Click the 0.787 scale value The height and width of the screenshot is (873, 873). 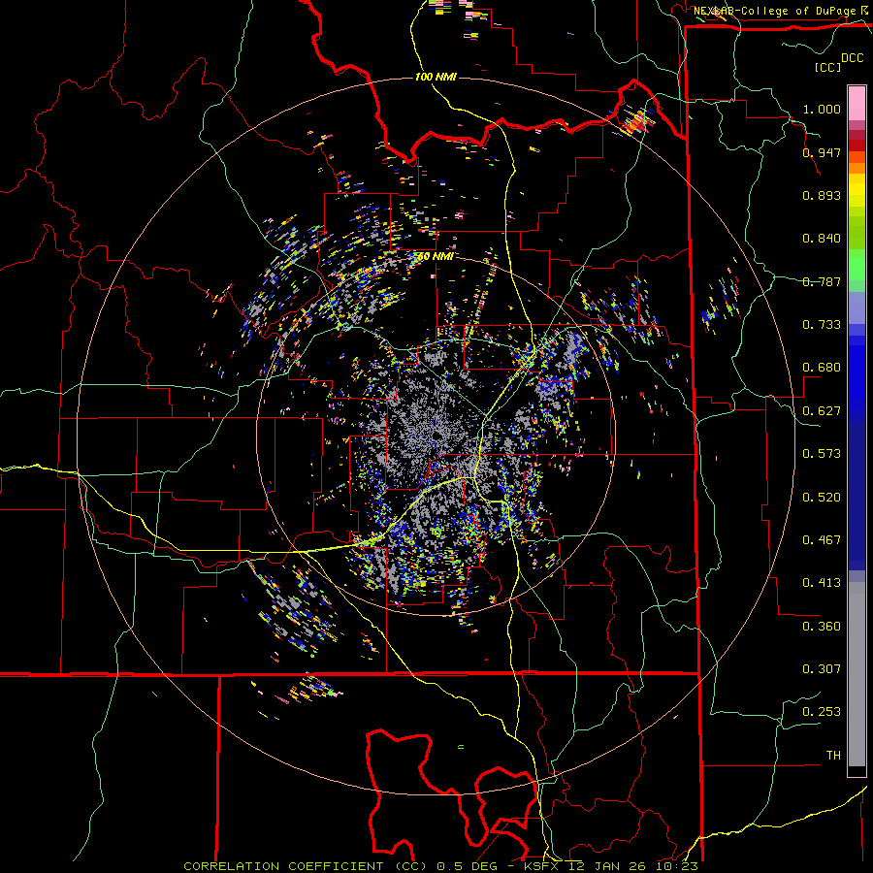[822, 281]
